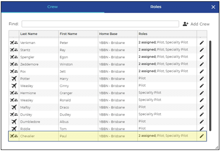Edit Dursley Dudley with pencil icon
221x152 pixels.
coord(201,114)
